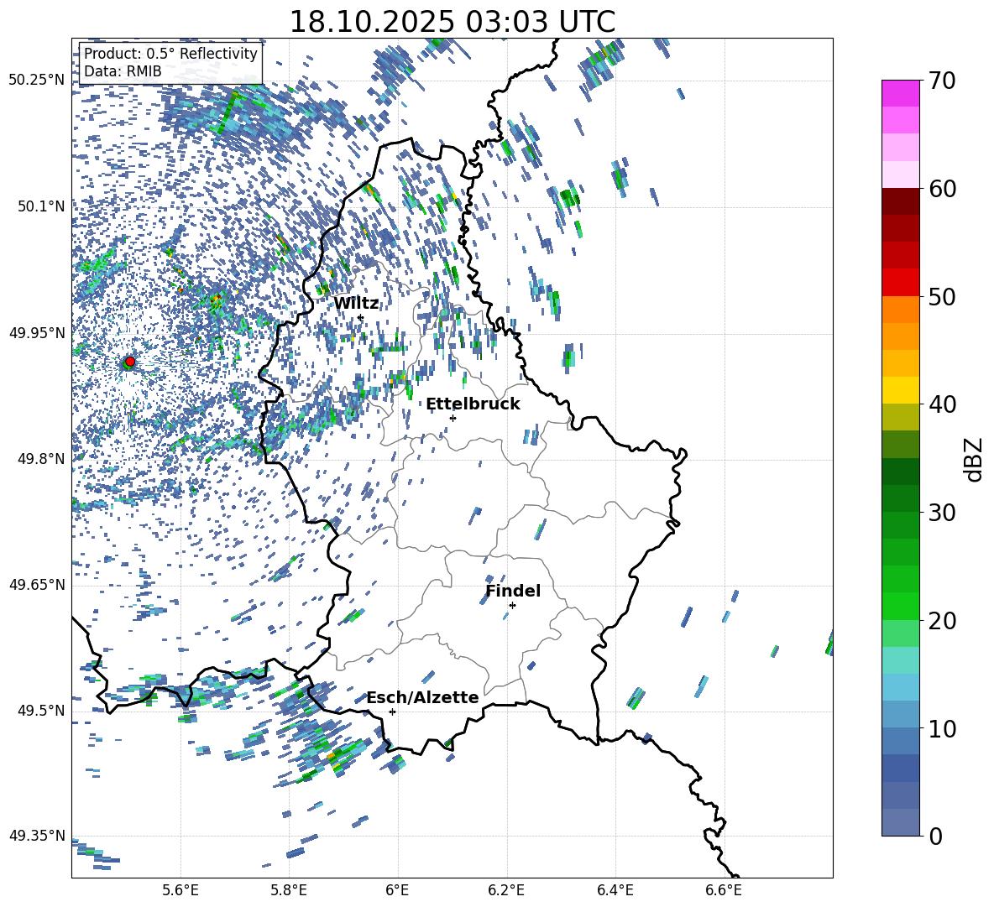
Task: Click the 5.6°E longitude label
Action: [180, 890]
